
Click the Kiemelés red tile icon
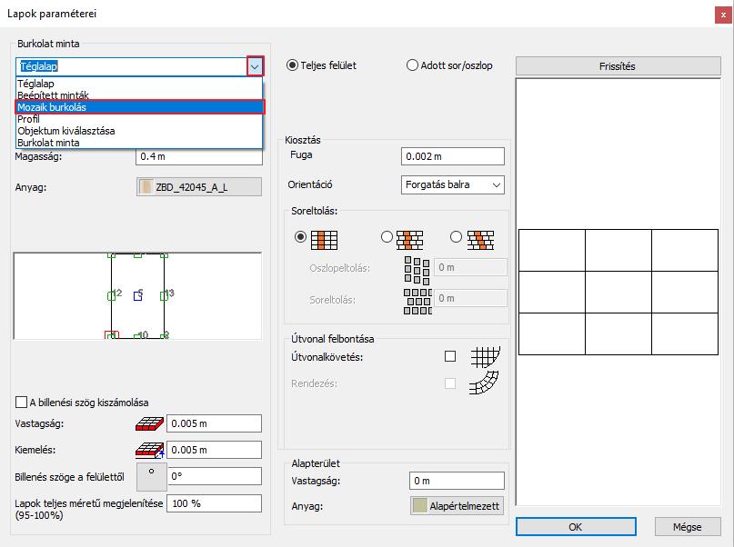(149, 450)
